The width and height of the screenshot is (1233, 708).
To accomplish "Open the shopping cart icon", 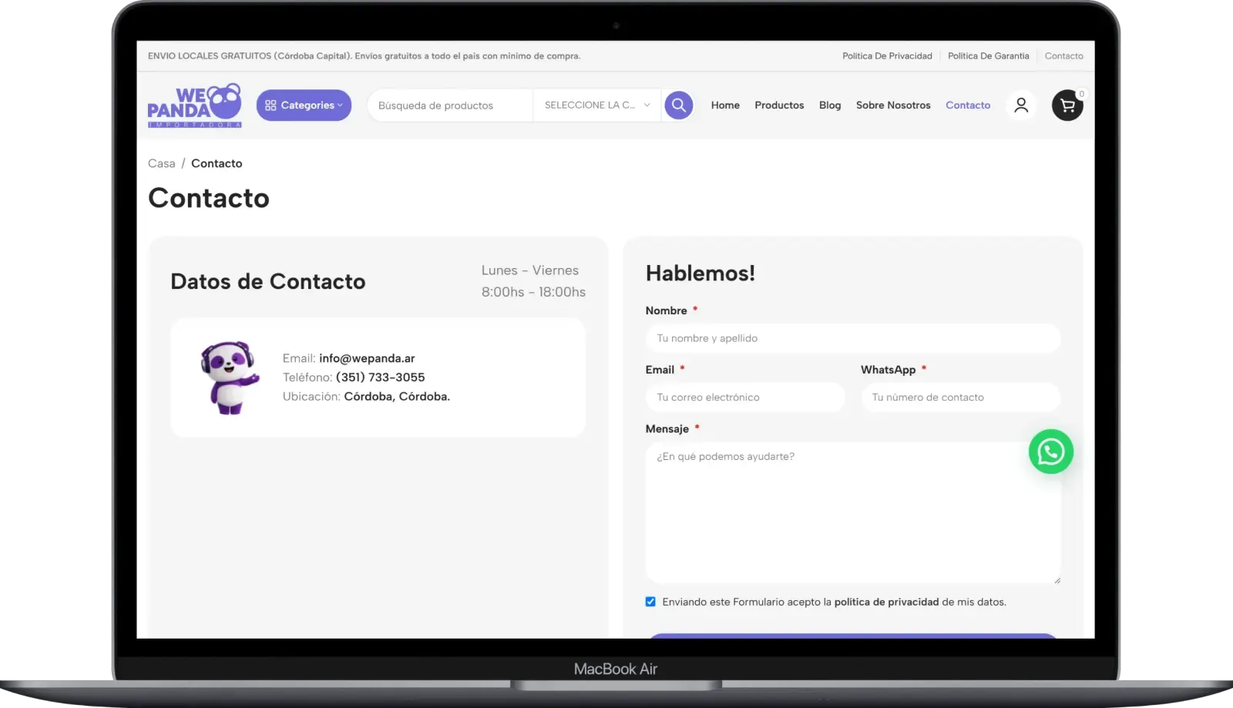I will [1067, 106].
